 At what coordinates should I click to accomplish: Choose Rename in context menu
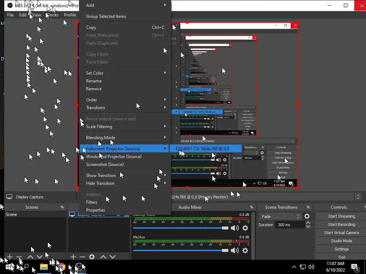coord(125,81)
